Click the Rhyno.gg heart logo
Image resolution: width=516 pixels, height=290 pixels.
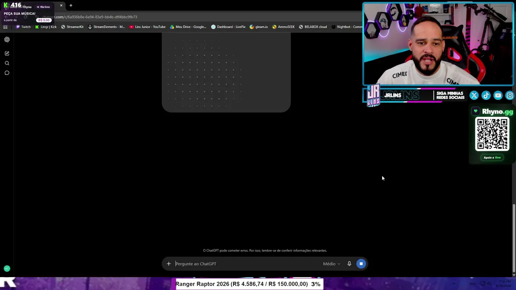(476, 112)
